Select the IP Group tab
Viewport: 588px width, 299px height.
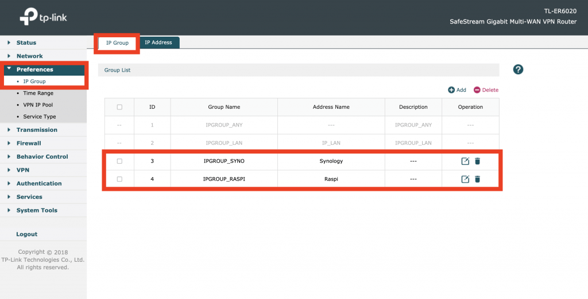click(x=117, y=43)
